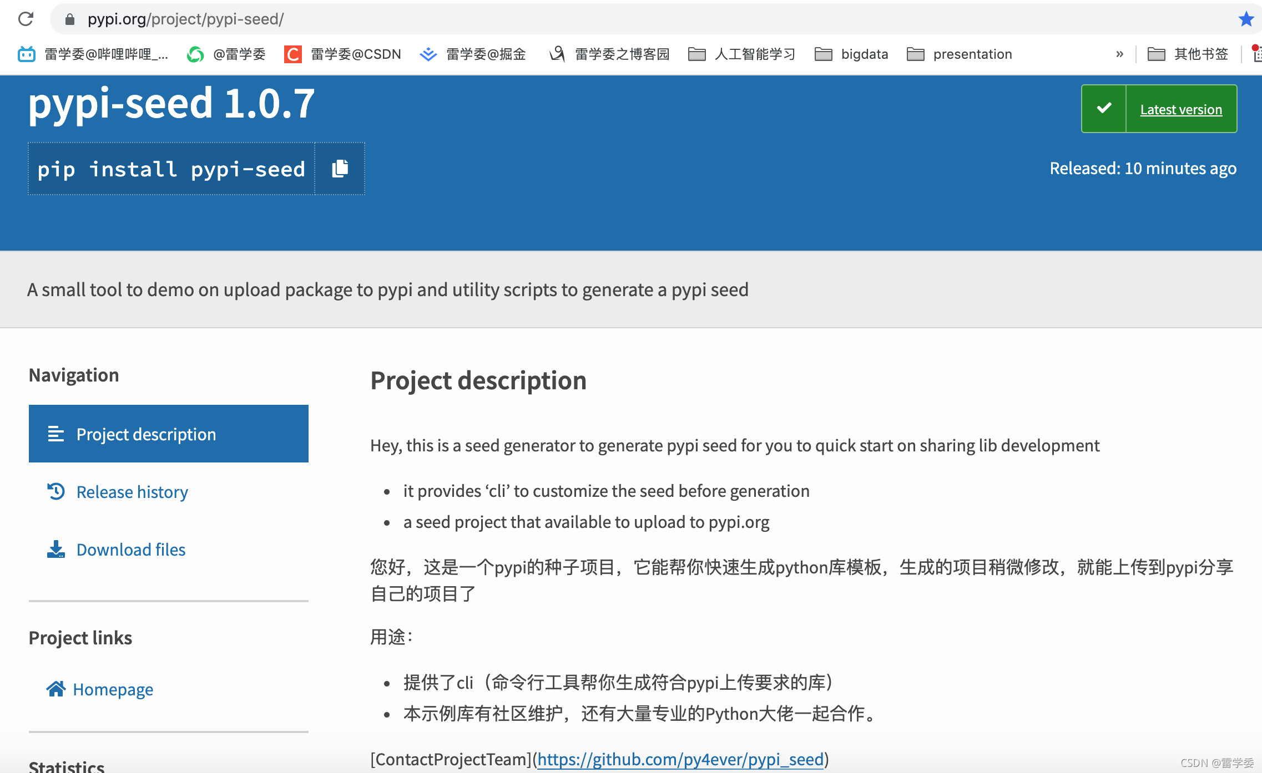Open the 雷学委@哔哩哔哩 bookmark

click(x=93, y=54)
